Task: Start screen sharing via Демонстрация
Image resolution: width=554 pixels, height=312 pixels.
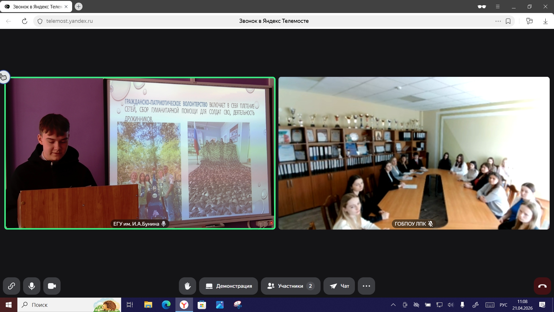Action: coord(229,286)
